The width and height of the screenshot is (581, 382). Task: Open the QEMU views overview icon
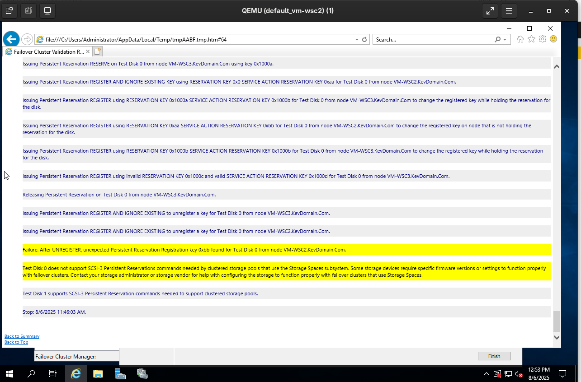click(x=10, y=10)
